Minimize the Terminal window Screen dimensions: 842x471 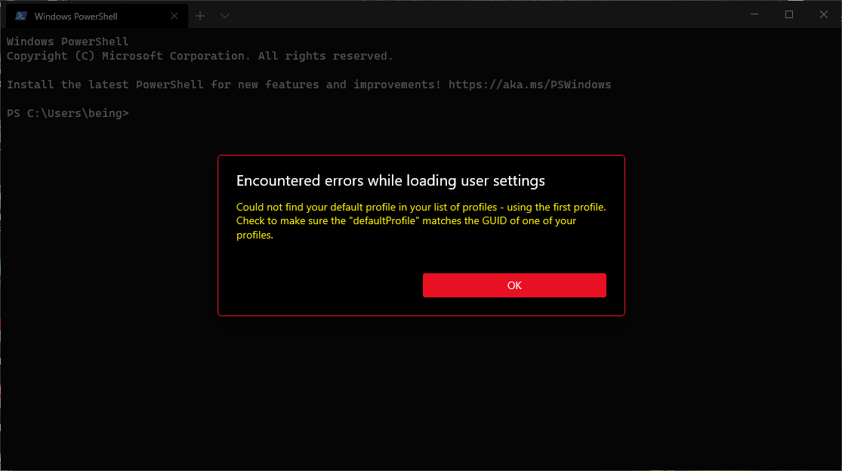click(x=754, y=14)
